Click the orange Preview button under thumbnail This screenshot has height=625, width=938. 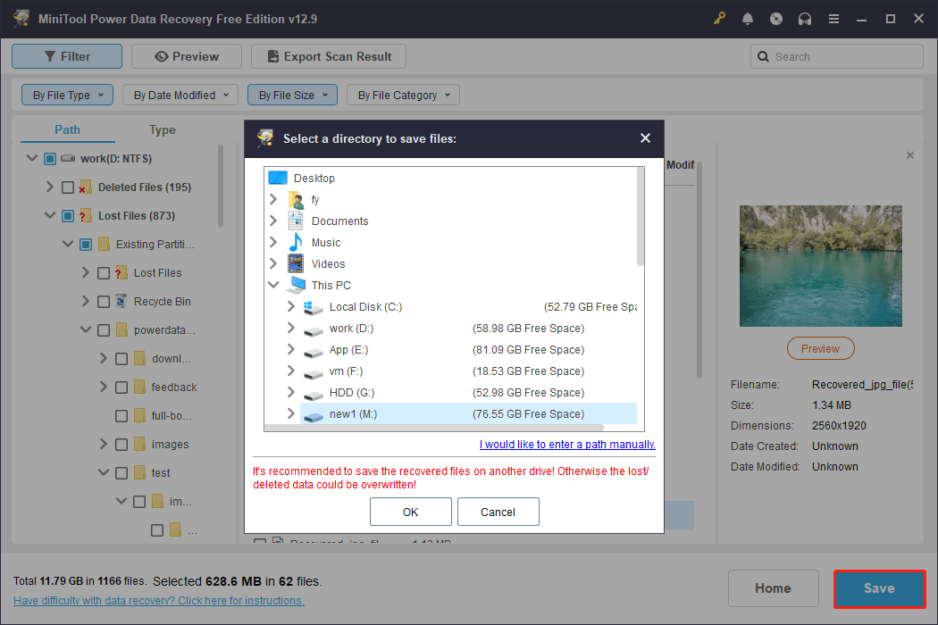(x=820, y=348)
